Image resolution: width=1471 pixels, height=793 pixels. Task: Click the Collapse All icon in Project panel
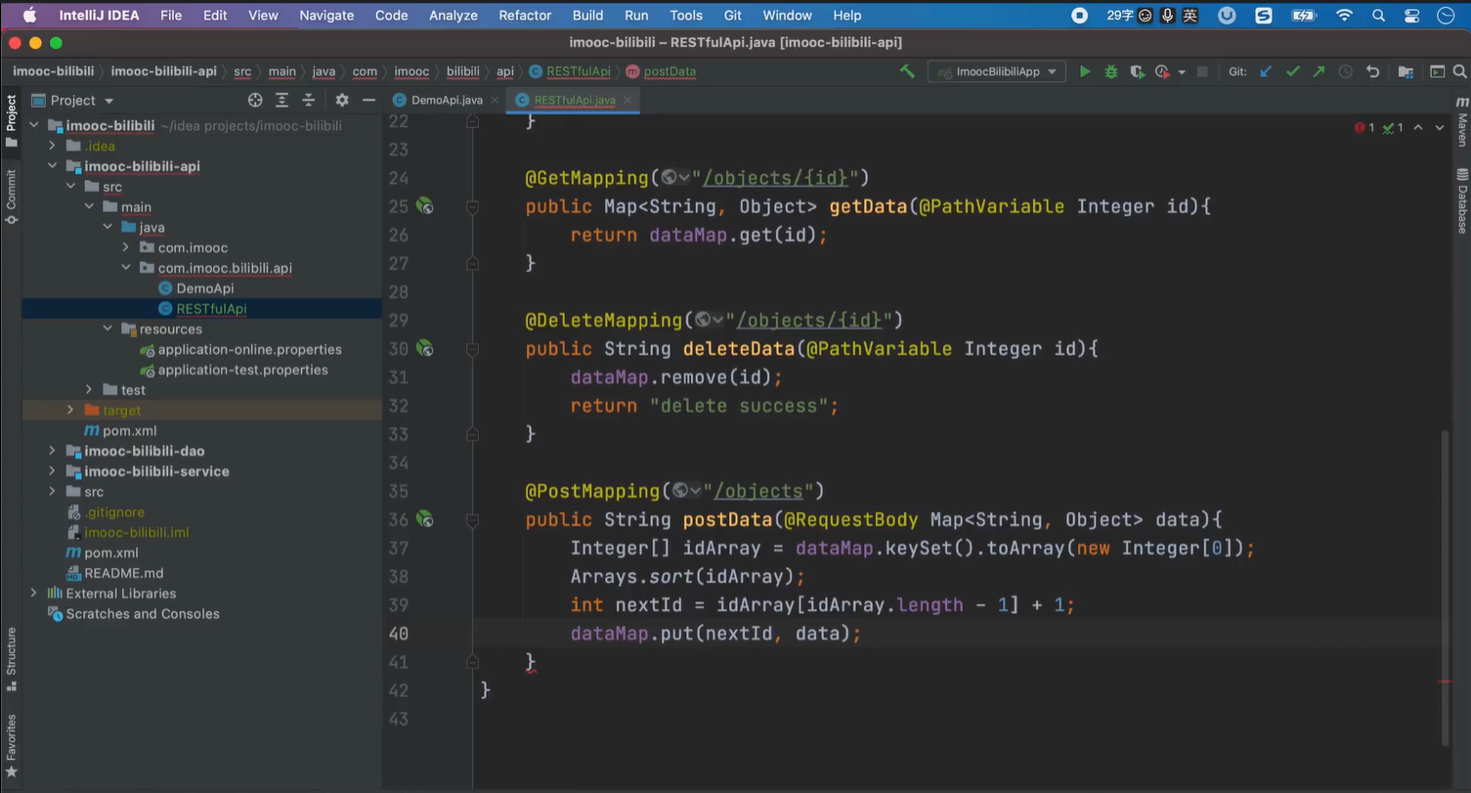(x=308, y=100)
